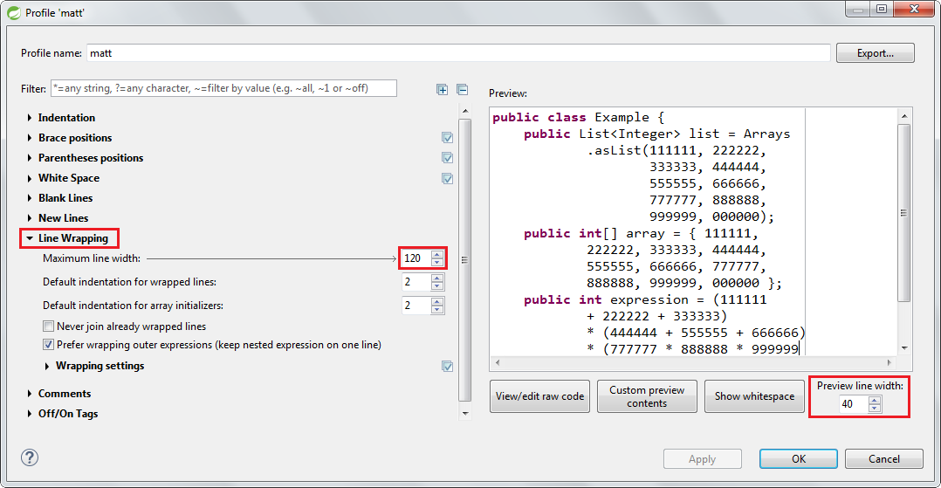Expand the Off/On Tags section

[x=30, y=414]
